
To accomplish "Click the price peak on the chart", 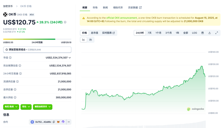I will (x=202, y=66).
